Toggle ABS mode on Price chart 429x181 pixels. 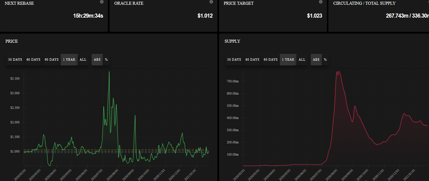97,60
